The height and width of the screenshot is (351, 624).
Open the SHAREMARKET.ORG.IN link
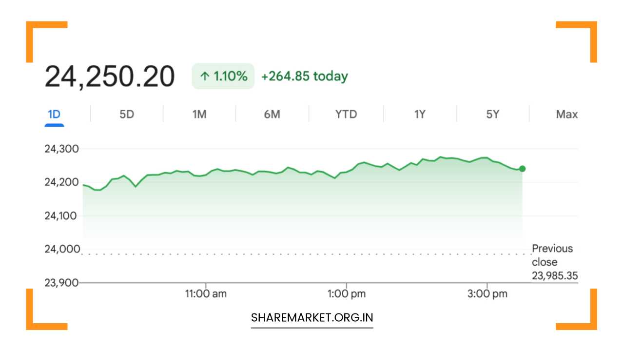click(312, 318)
